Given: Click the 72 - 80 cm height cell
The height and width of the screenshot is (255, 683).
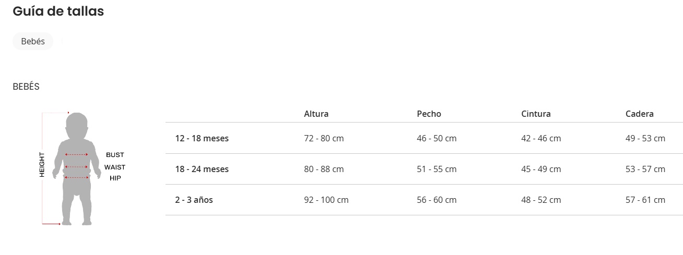Looking at the screenshot, I should pyautogui.click(x=324, y=138).
